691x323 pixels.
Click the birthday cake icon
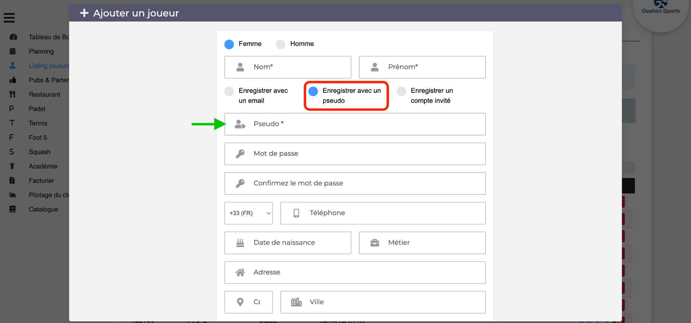(240, 243)
